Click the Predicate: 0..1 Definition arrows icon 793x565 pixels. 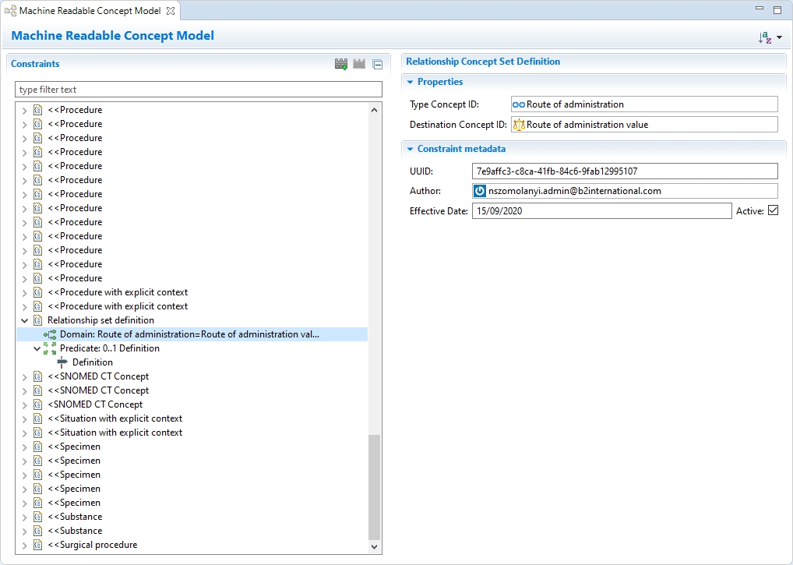click(50, 348)
